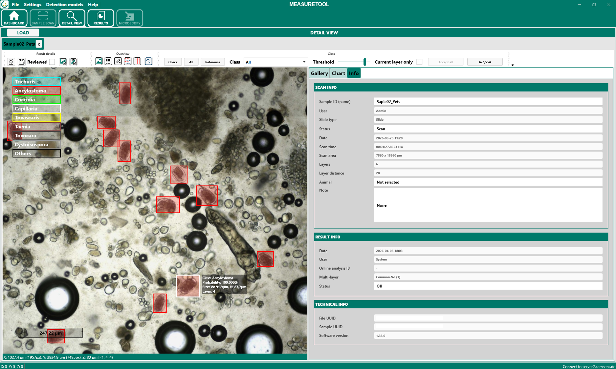616x369 pixels.
Task: Click the A-Z/Z-A sort button
Action: point(485,62)
